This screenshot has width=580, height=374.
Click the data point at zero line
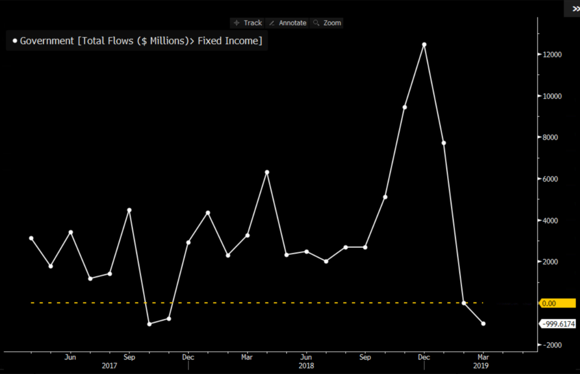(x=463, y=303)
